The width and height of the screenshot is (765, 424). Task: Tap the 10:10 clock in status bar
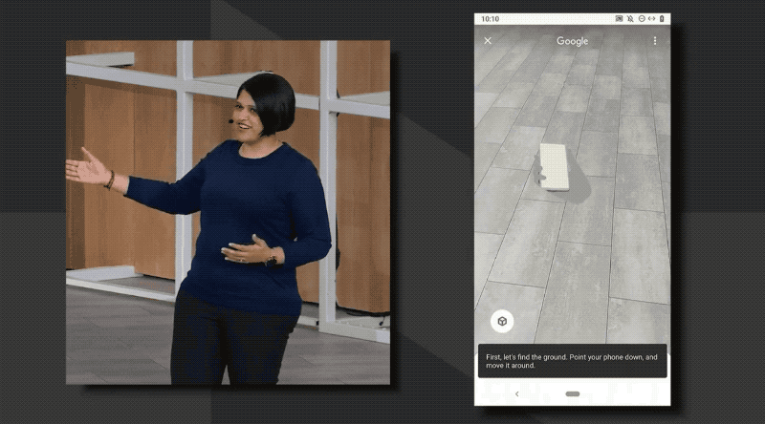coord(490,19)
